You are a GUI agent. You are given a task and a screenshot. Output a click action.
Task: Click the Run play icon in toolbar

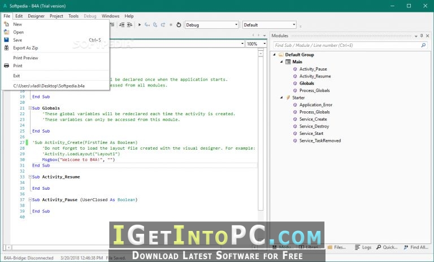point(140,25)
